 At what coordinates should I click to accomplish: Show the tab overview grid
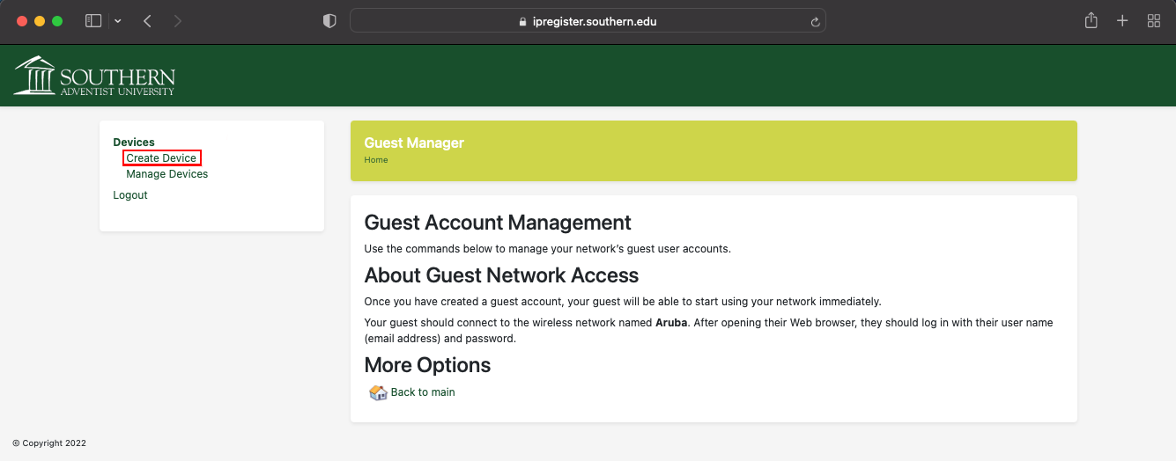[x=1153, y=21]
